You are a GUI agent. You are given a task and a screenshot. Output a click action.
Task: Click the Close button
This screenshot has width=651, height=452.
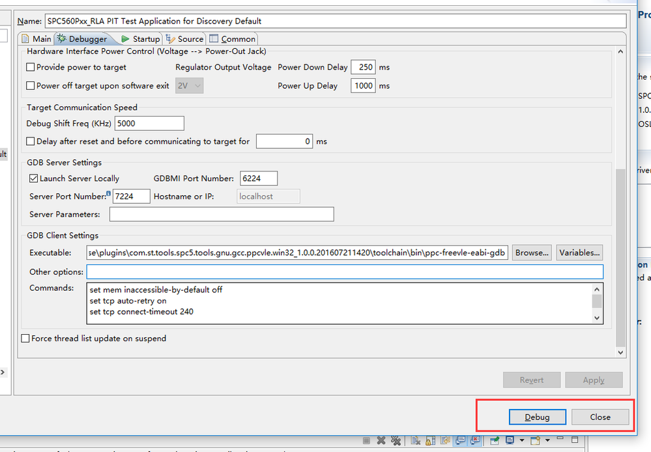pyautogui.click(x=600, y=417)
